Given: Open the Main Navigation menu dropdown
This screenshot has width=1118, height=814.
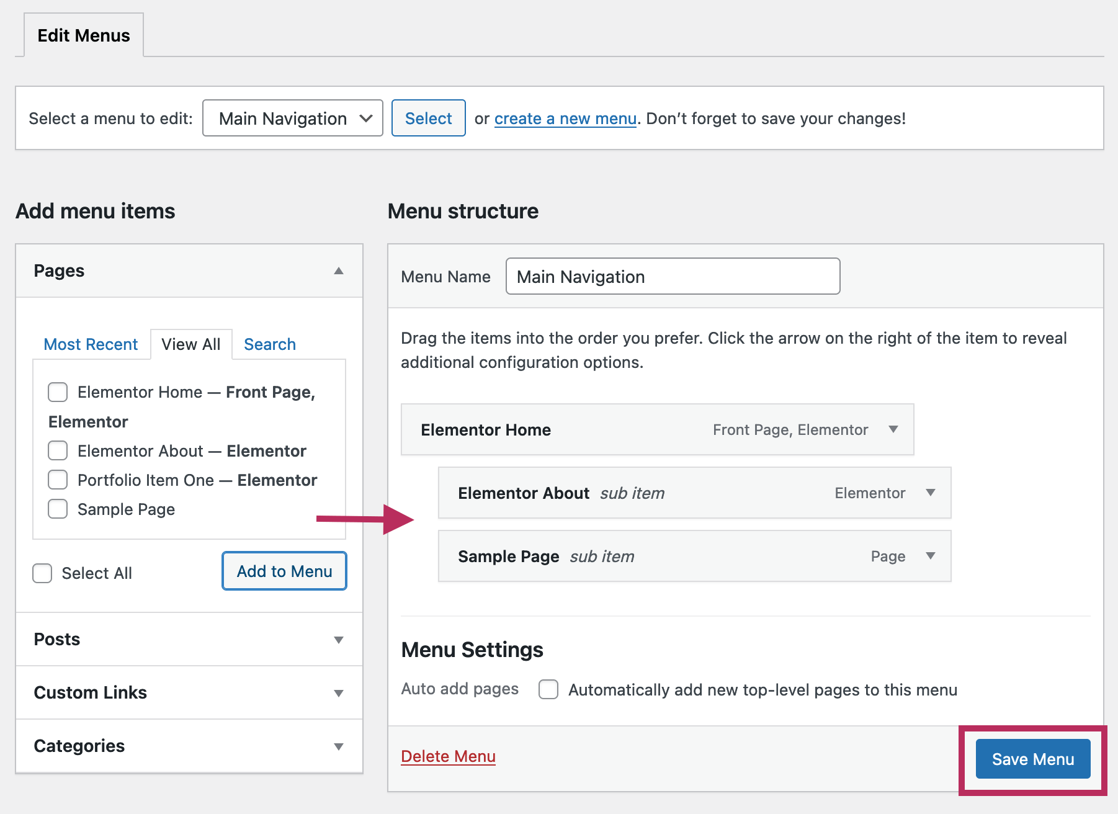Looking at the screenshot, I should (292, 118).
